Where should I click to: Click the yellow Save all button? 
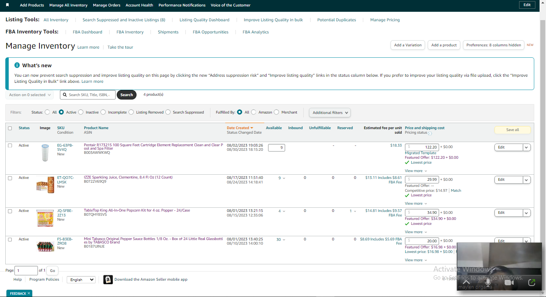[x=513, y=130]
